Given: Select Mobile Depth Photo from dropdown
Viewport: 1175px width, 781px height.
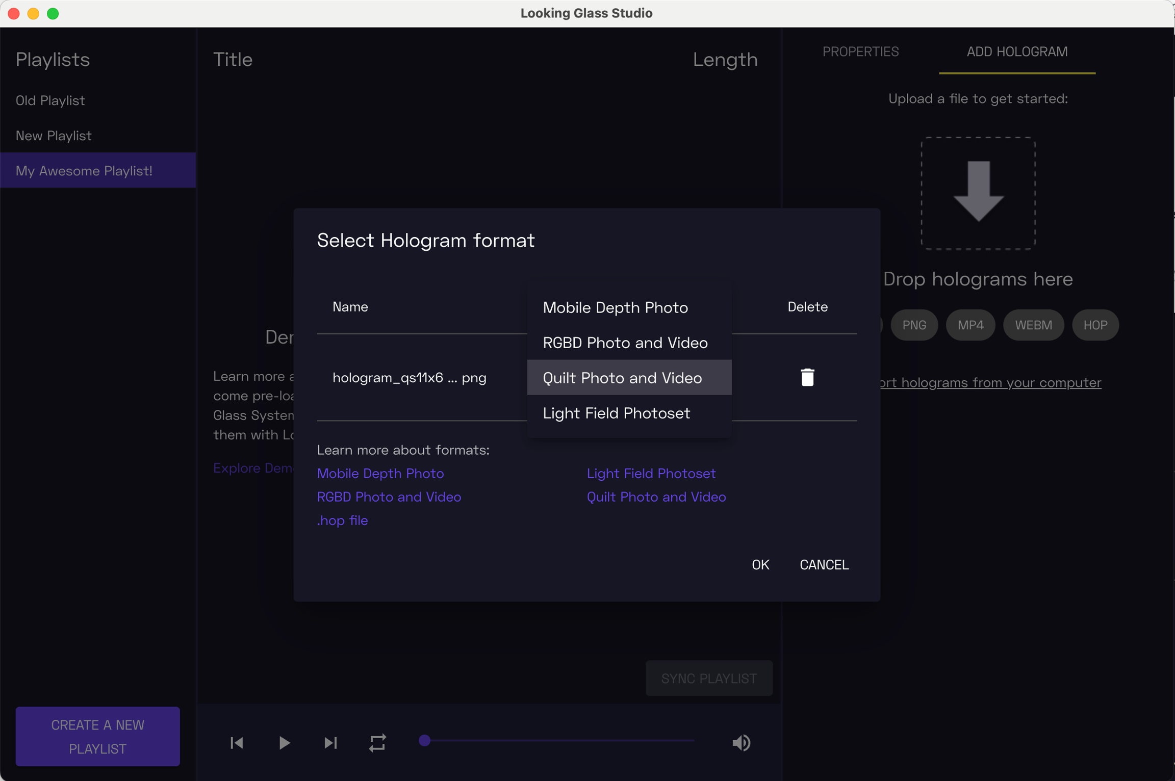Looking at the screenshot, I should (x=615, y=307).
